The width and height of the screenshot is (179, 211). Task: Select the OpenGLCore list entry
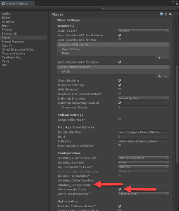click(71, 49)
